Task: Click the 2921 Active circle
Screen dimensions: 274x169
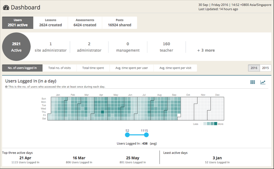Action: click(16, 47)
